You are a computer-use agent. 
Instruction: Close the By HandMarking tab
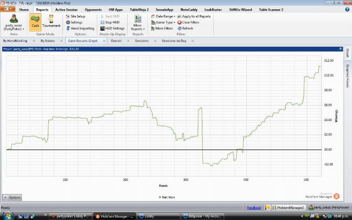(x=34, y=41)
